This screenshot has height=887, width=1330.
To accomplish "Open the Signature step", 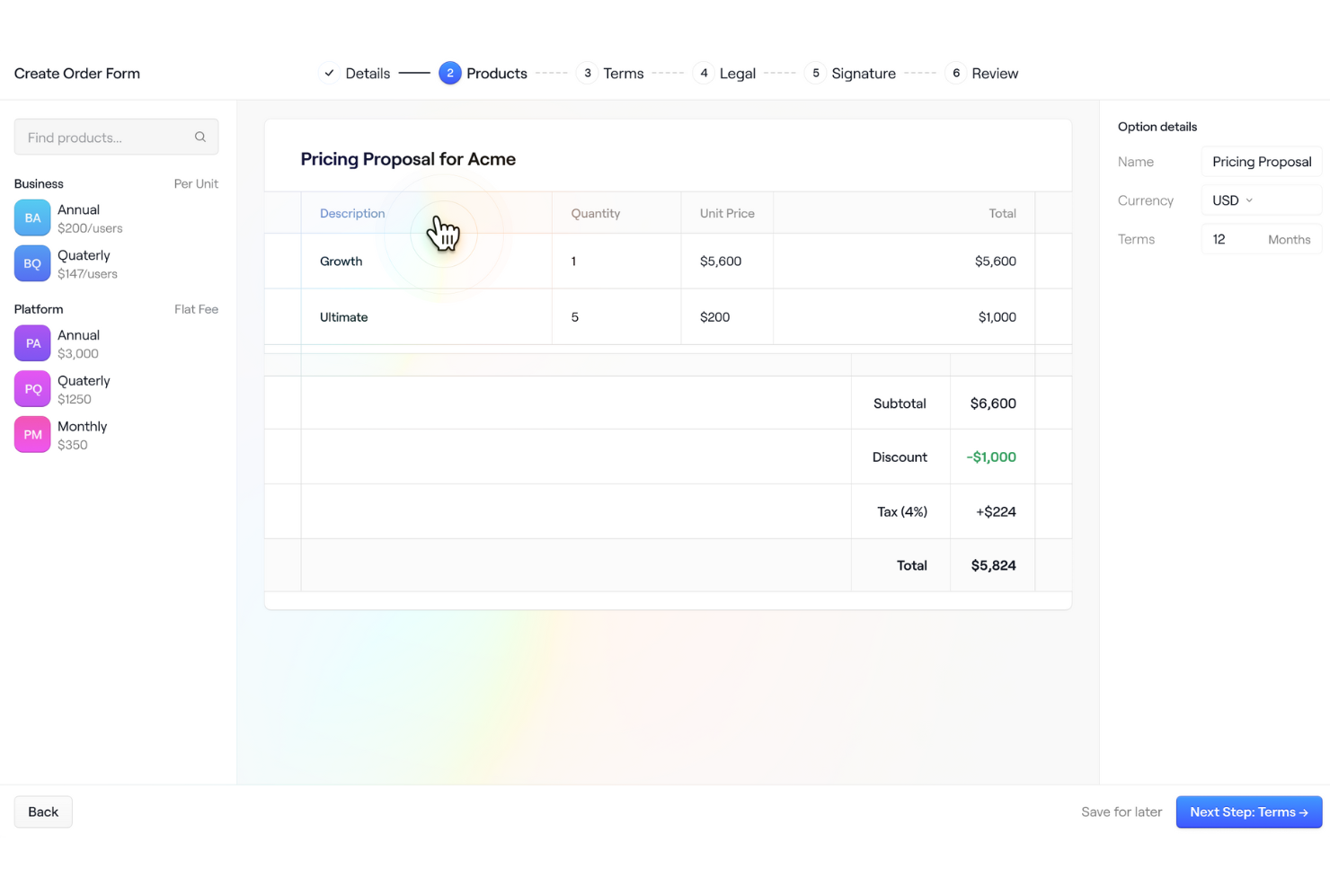I will pos(863,74).
